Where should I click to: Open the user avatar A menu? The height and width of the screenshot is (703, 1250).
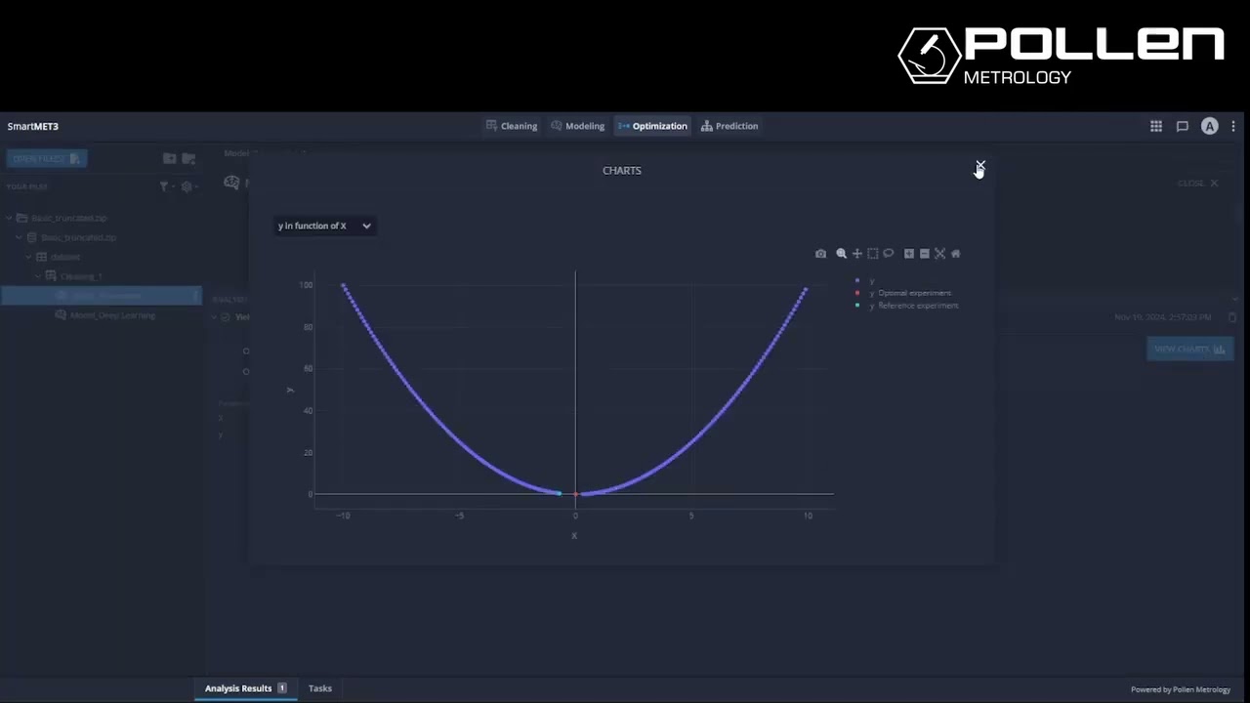1209,126
